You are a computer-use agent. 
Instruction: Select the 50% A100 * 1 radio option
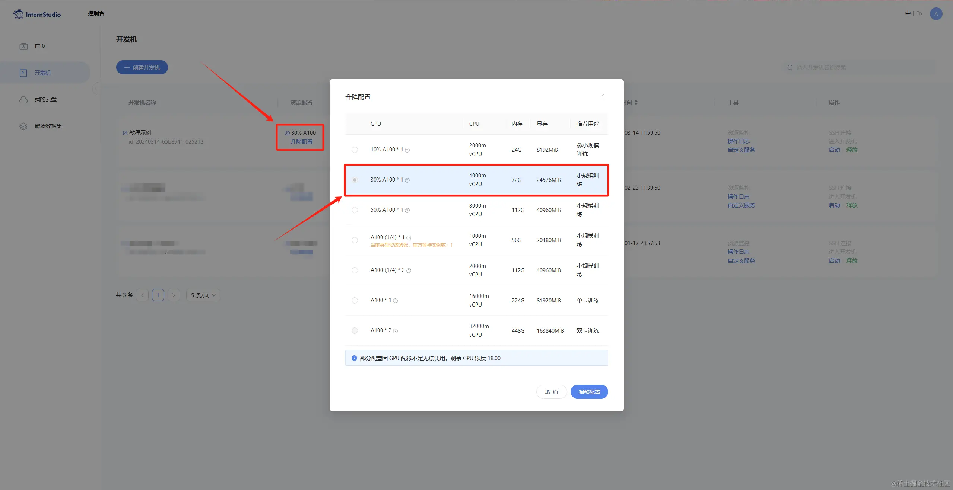(355, 210)
